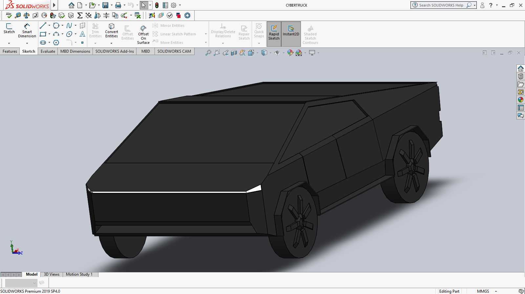Open the Motion Study 1 tab
The width and height of the screenshot is (525, 294).
pos(79,274)
